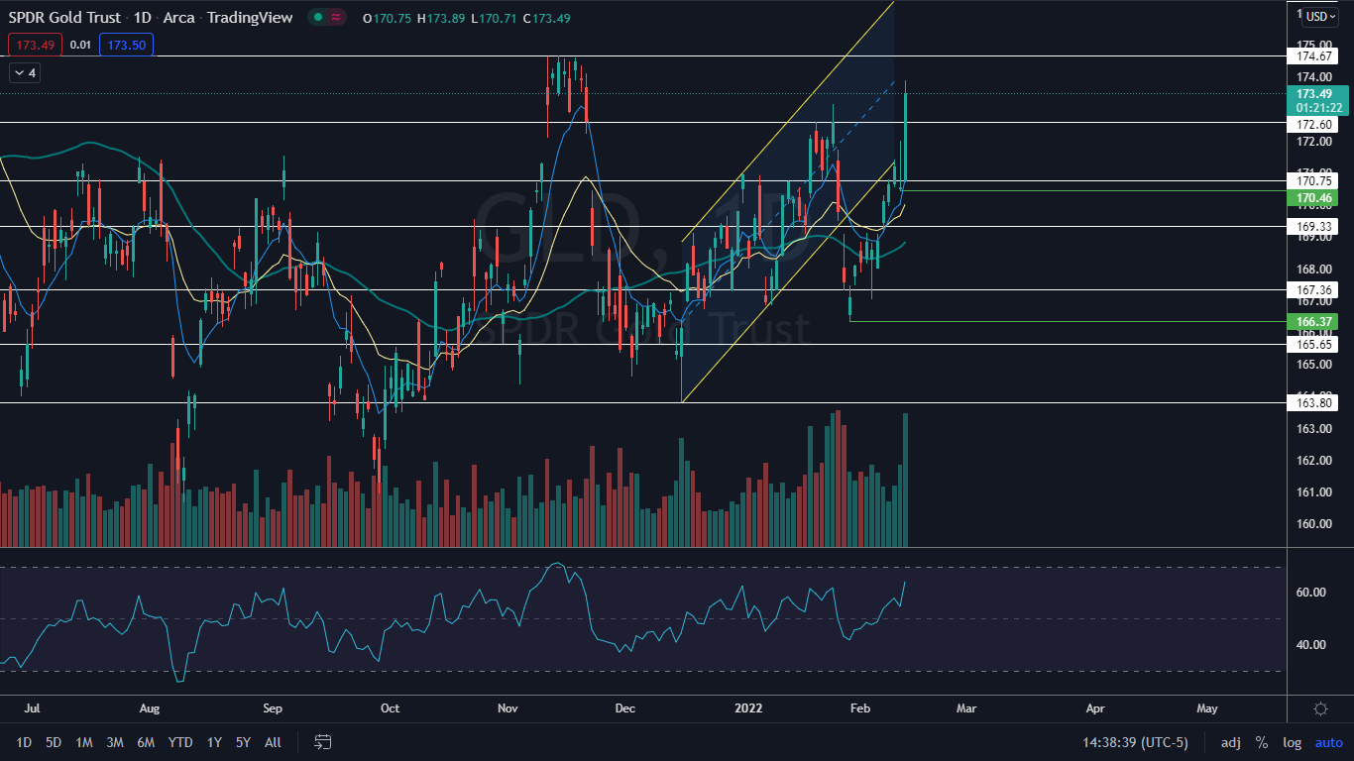Click the Apr label on time axis

pos(1095,708)
